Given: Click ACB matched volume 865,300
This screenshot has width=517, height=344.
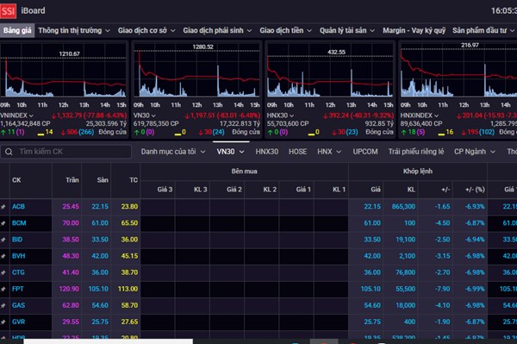Looking at the screenshot, I should pyautogui.click(x=403, y=207).
